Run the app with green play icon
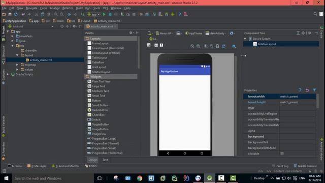Viewport: 325px width, 183px height. [104, 14]
